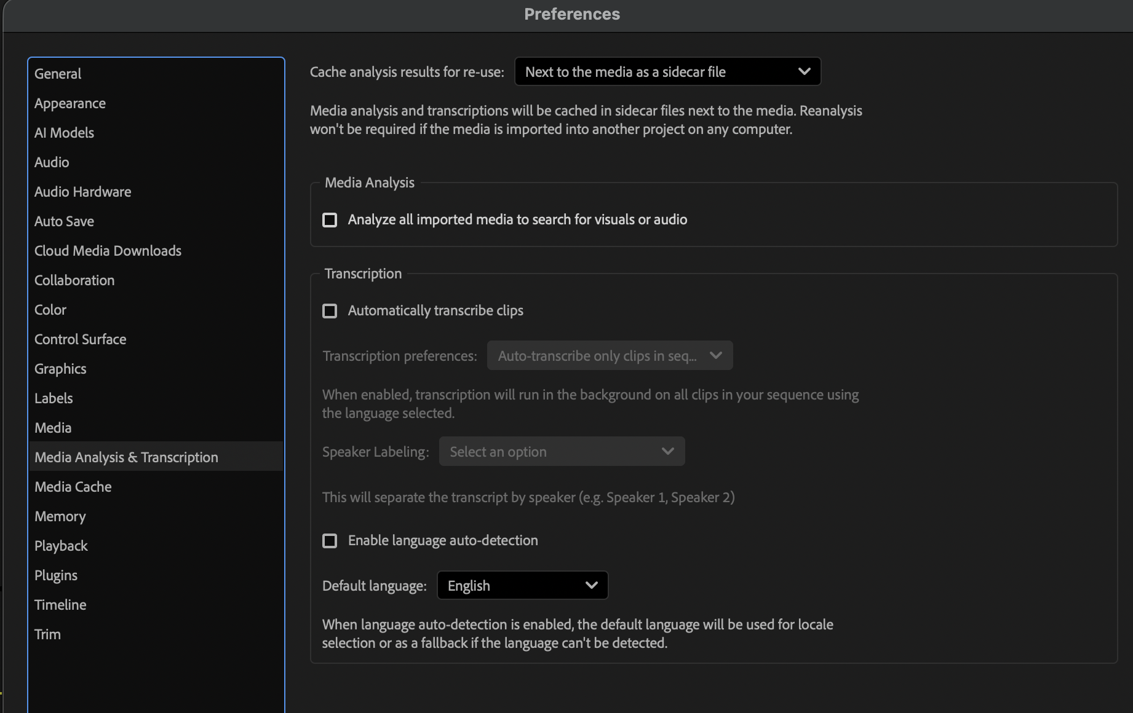Open Audio Hardware preferences
This screenshot has height=713, width=1133.
tap(82, 191)
